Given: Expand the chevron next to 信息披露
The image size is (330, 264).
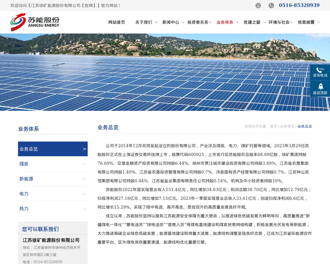Looking at the screenshot, I should 318,22.
